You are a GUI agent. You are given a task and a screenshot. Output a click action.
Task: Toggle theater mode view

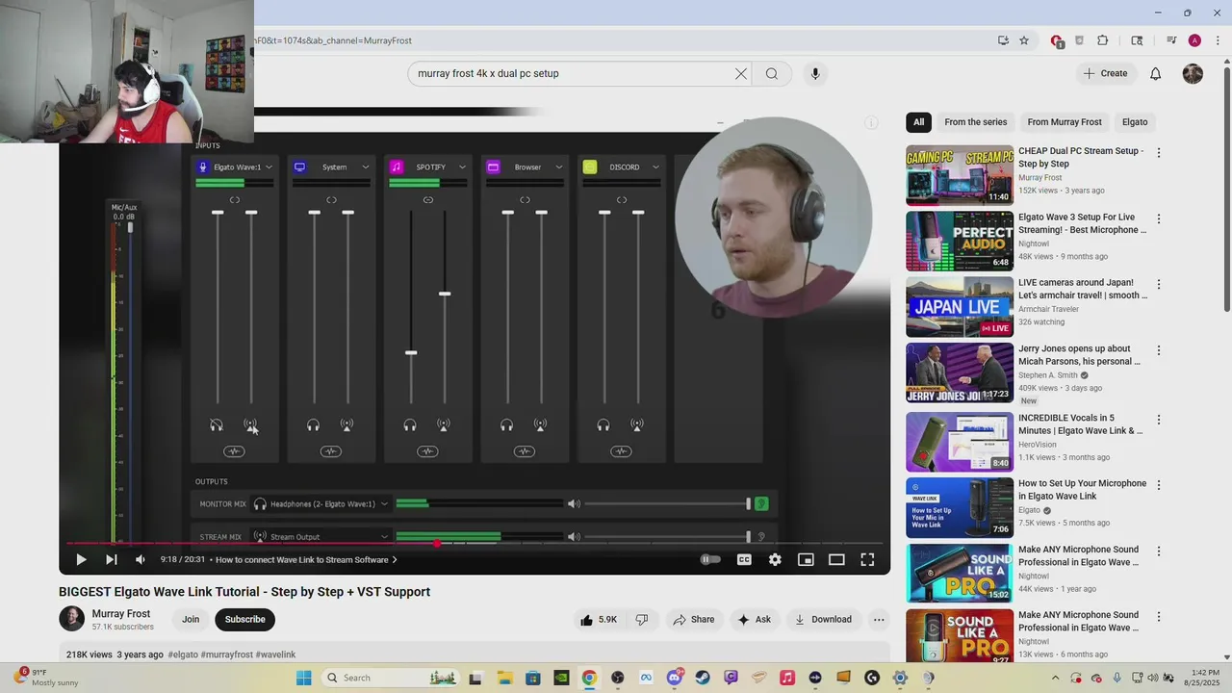836,559
